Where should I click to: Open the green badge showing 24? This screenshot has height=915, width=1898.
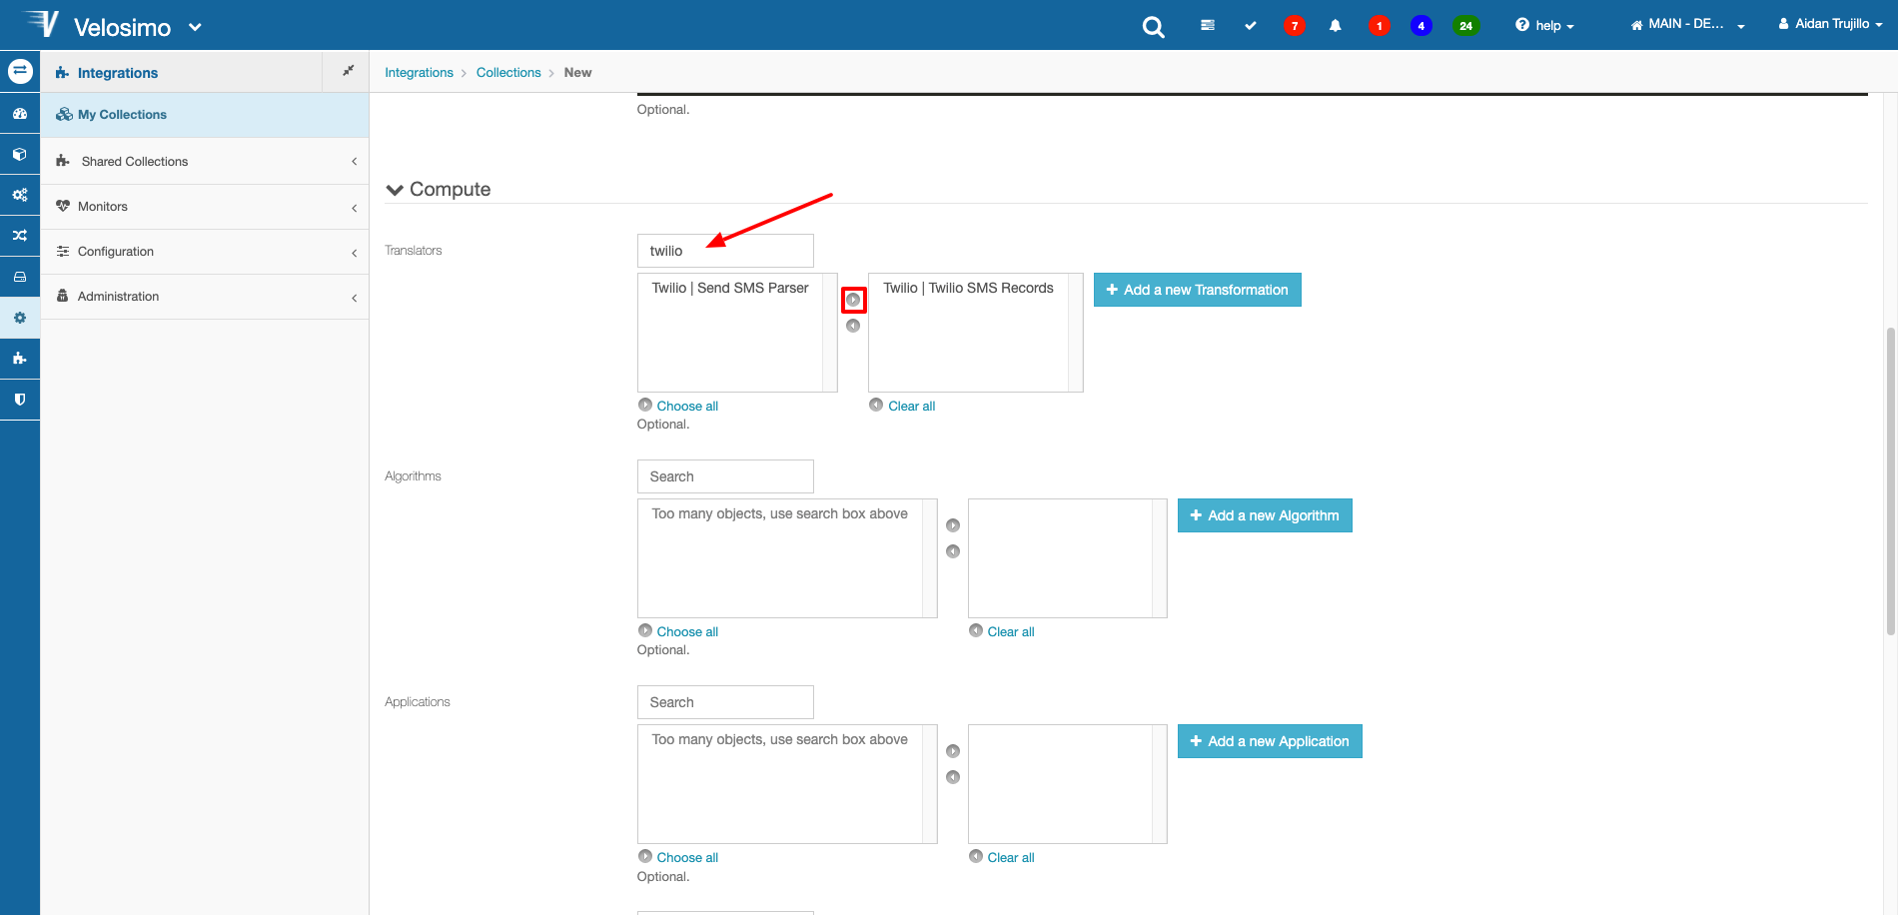(1465, 26)
